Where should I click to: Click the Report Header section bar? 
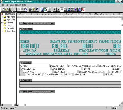(37, 23)
